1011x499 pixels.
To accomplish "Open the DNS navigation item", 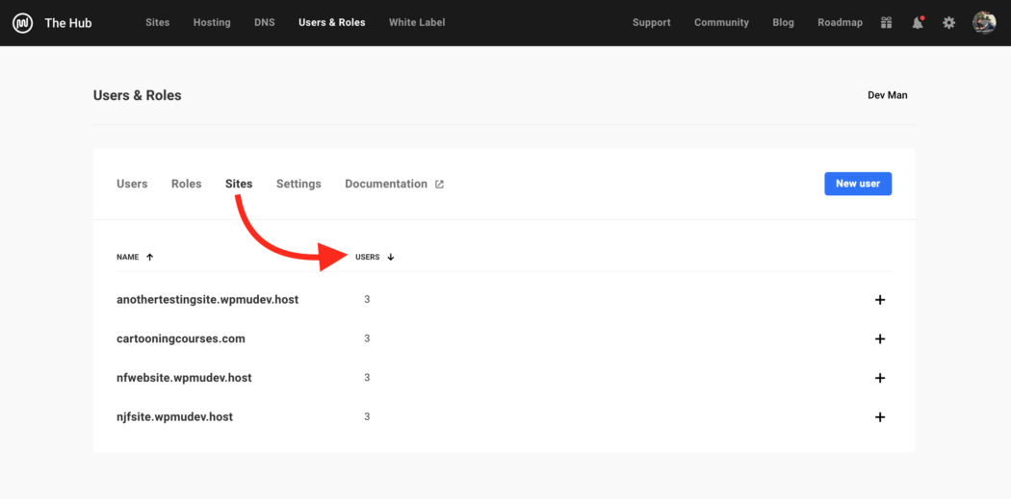I will [x=264, y=23].
